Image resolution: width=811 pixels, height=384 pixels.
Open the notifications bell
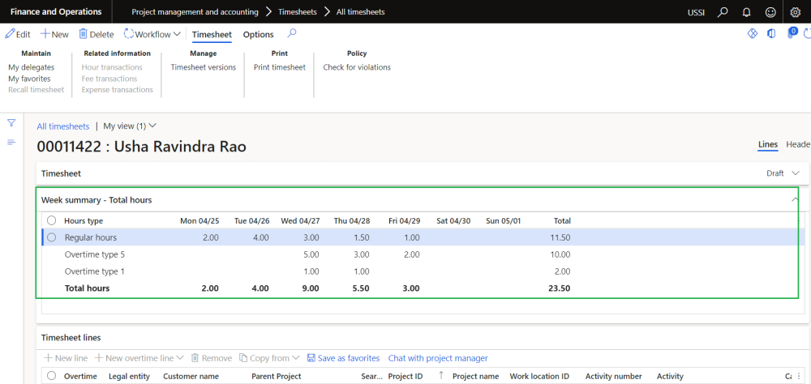pos(747,12)
